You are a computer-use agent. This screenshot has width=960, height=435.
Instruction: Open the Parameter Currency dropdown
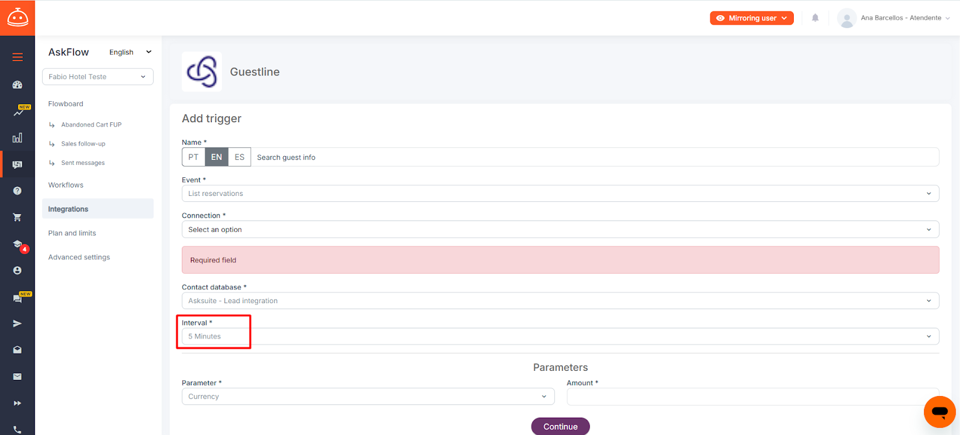(368, 397)
